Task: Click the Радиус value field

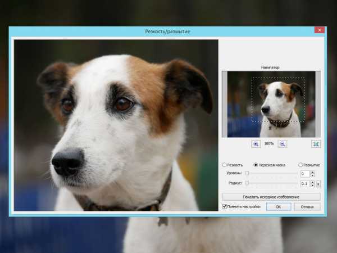Action: (x=305, y=184)
